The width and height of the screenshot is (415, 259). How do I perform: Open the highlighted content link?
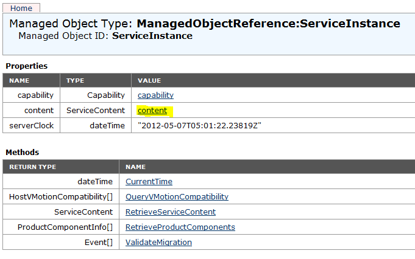pyautogui.click(x=152, y=111)
